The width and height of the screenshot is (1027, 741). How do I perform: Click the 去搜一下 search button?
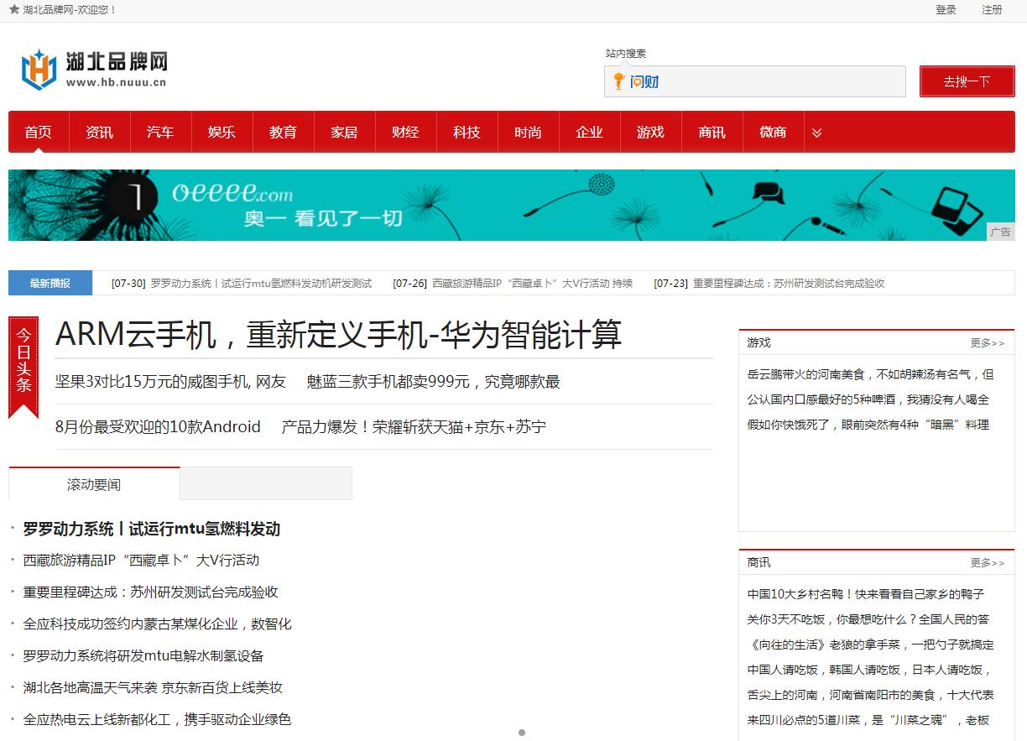[967, 81]
